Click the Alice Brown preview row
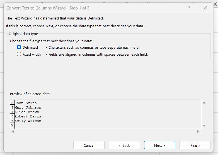 [27, 112]
